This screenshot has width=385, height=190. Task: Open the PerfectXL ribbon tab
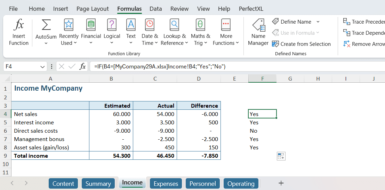point(251,9)
